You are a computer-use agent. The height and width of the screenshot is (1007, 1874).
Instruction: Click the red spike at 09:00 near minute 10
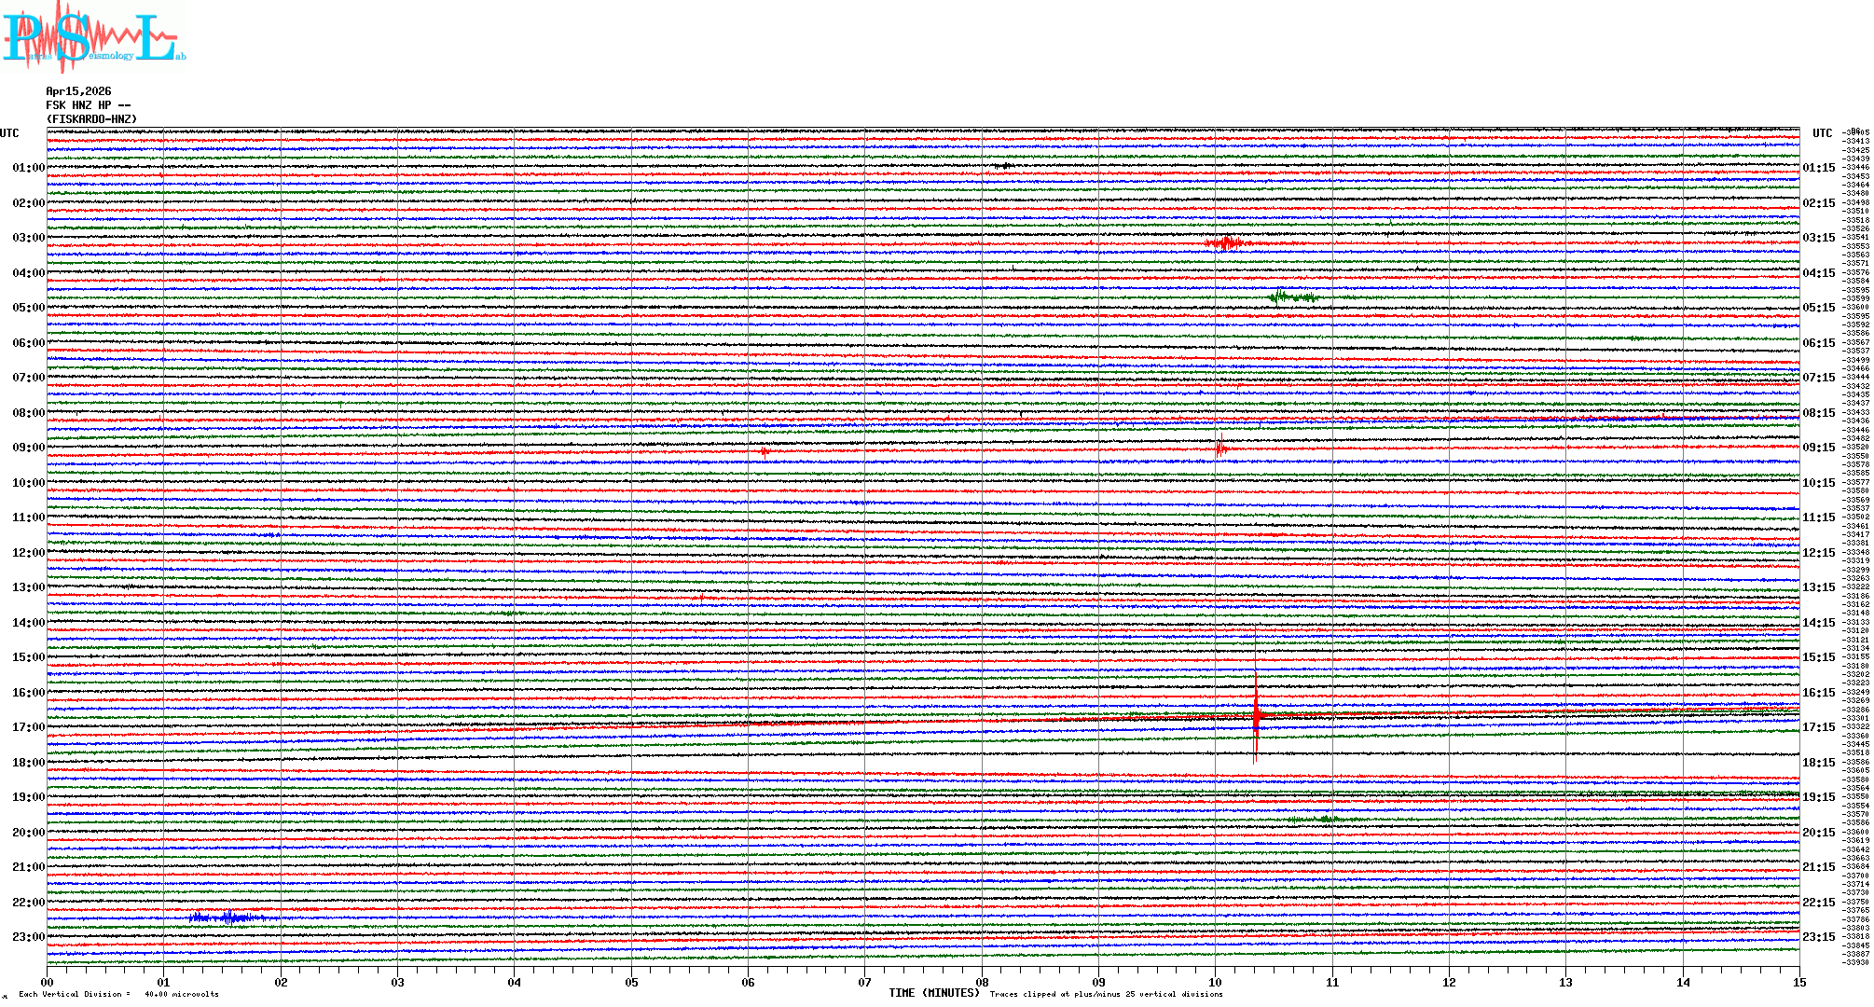coord(1220,448)
